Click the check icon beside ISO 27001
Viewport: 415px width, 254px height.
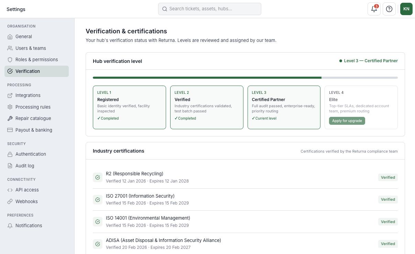pos(98,200)
